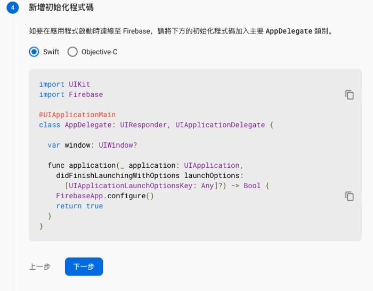This screenshot has height=291, width=373.
Task: Click the bold AppDelegate word in the instructions
Action: 289,31
